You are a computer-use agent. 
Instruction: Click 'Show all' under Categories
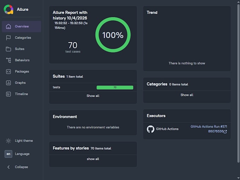(x=187, y=95)
